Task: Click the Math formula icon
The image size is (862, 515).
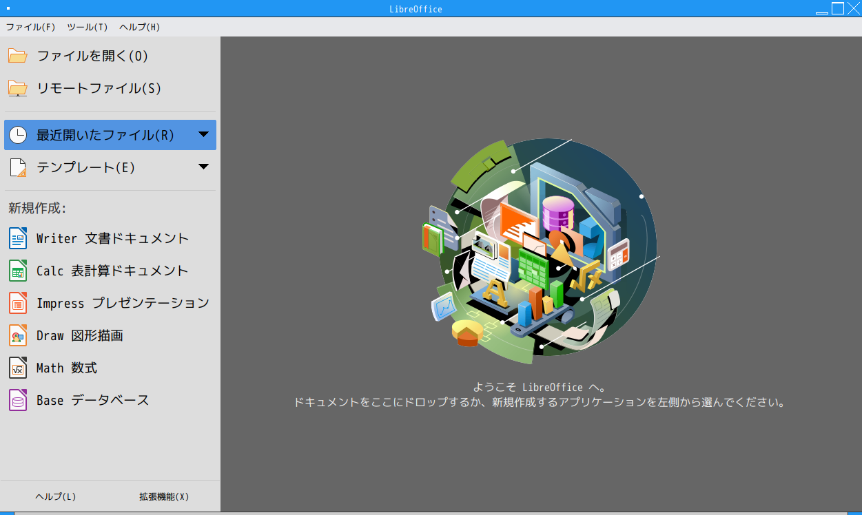Action: click(x=18, y=368)
